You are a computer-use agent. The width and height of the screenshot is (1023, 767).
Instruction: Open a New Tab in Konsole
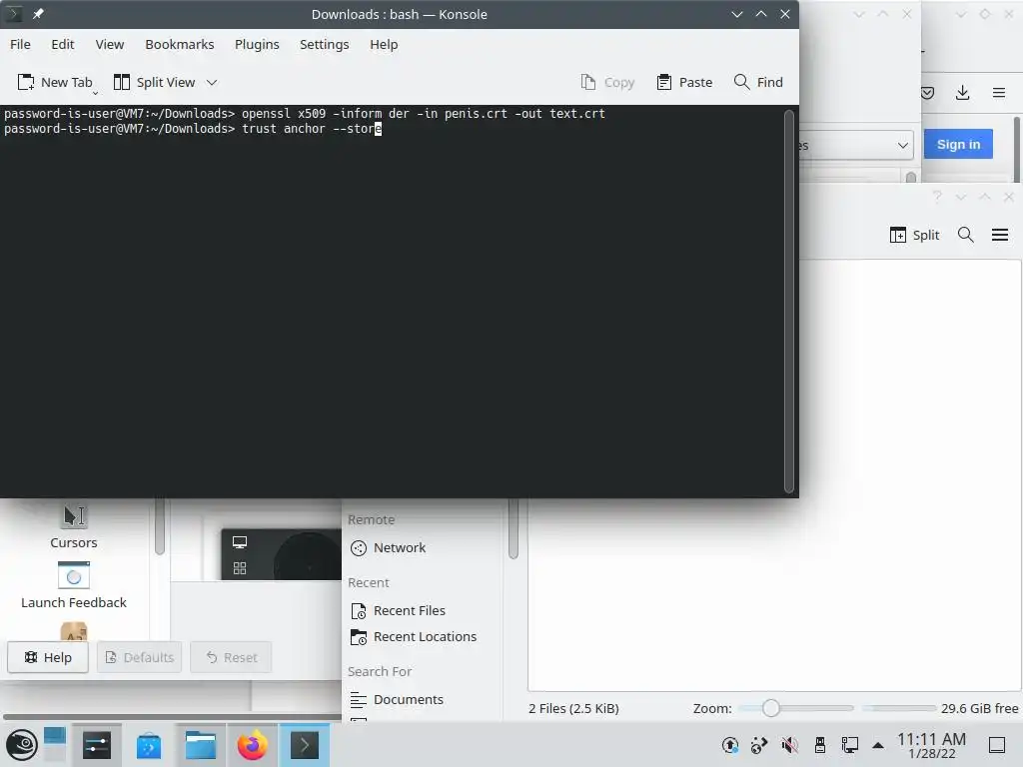click(x=55, y=82)
